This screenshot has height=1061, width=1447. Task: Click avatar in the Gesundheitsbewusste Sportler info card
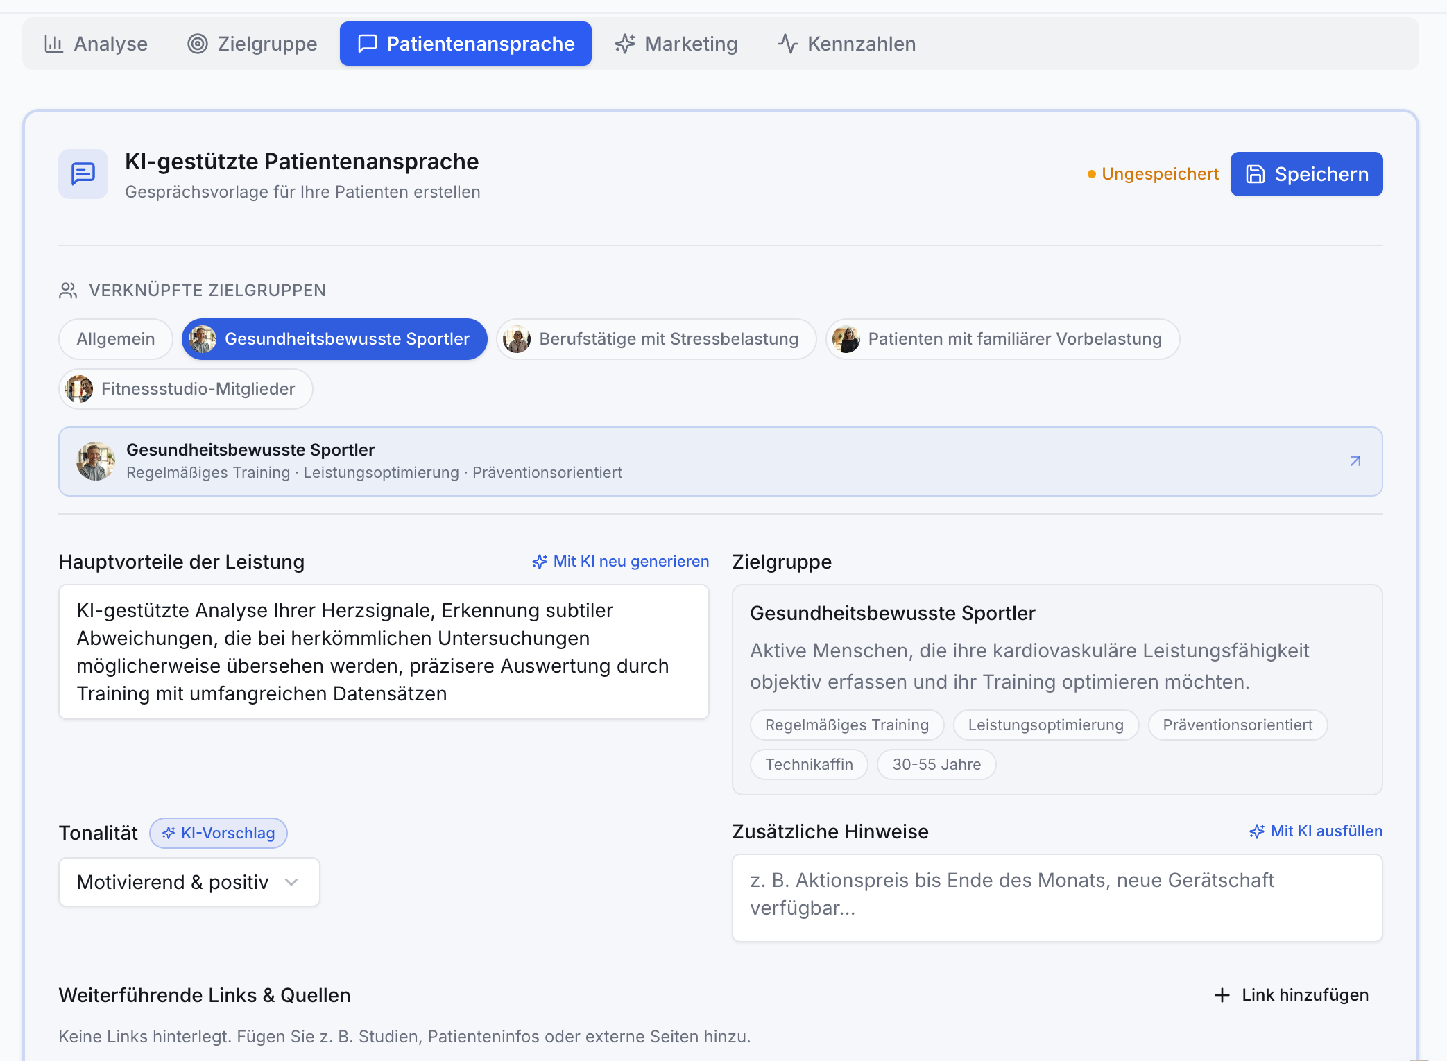pos(96,461)
